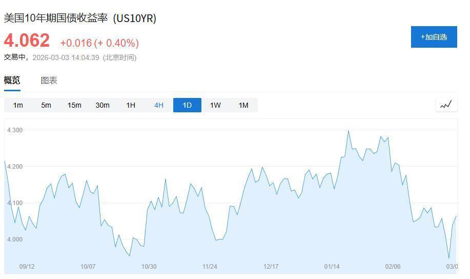
Task: Switch to the 图表 chart tab
Action: point(49,81)
